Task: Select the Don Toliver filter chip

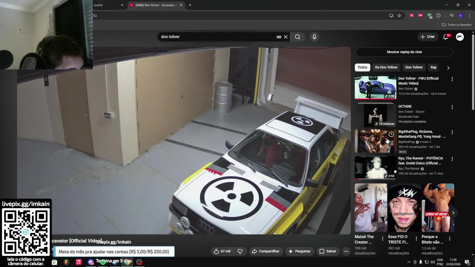Action: pos(414,67)
